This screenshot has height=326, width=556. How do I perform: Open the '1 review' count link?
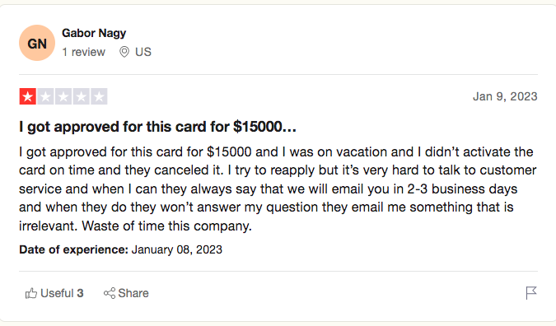[84, 52]
